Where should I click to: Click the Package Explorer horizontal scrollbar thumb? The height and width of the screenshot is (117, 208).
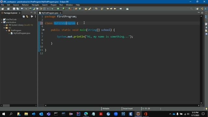tap(6, 105)
